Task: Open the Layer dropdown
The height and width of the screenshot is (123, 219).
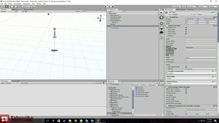Action: [207, 14]
